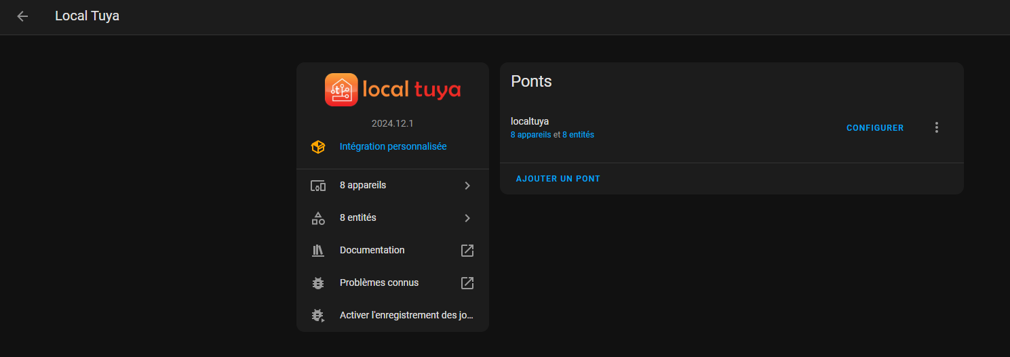Click the Local Tuya logo image
Viewport: 1010px width, 357px height.
392,89
